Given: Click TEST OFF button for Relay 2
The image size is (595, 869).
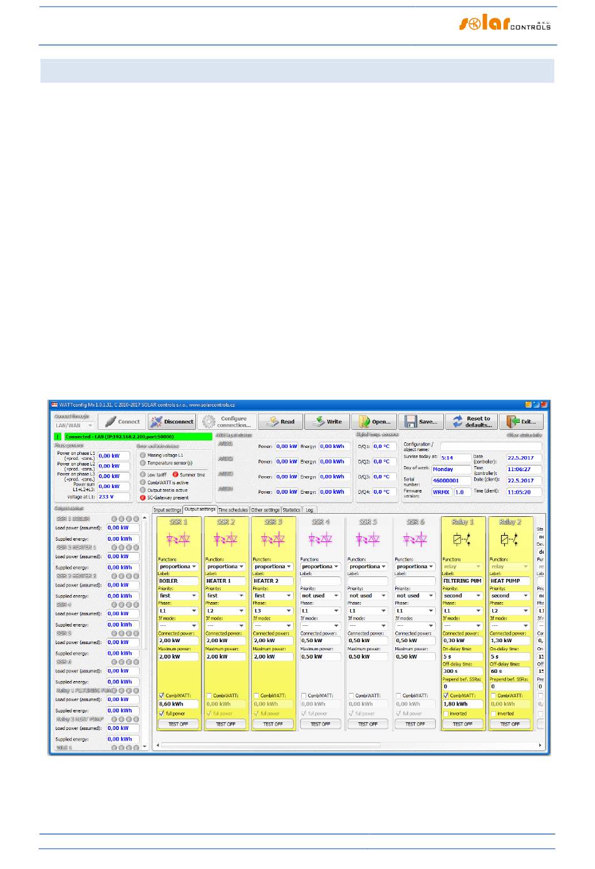Looking at the screenshot, I should 510,724.
